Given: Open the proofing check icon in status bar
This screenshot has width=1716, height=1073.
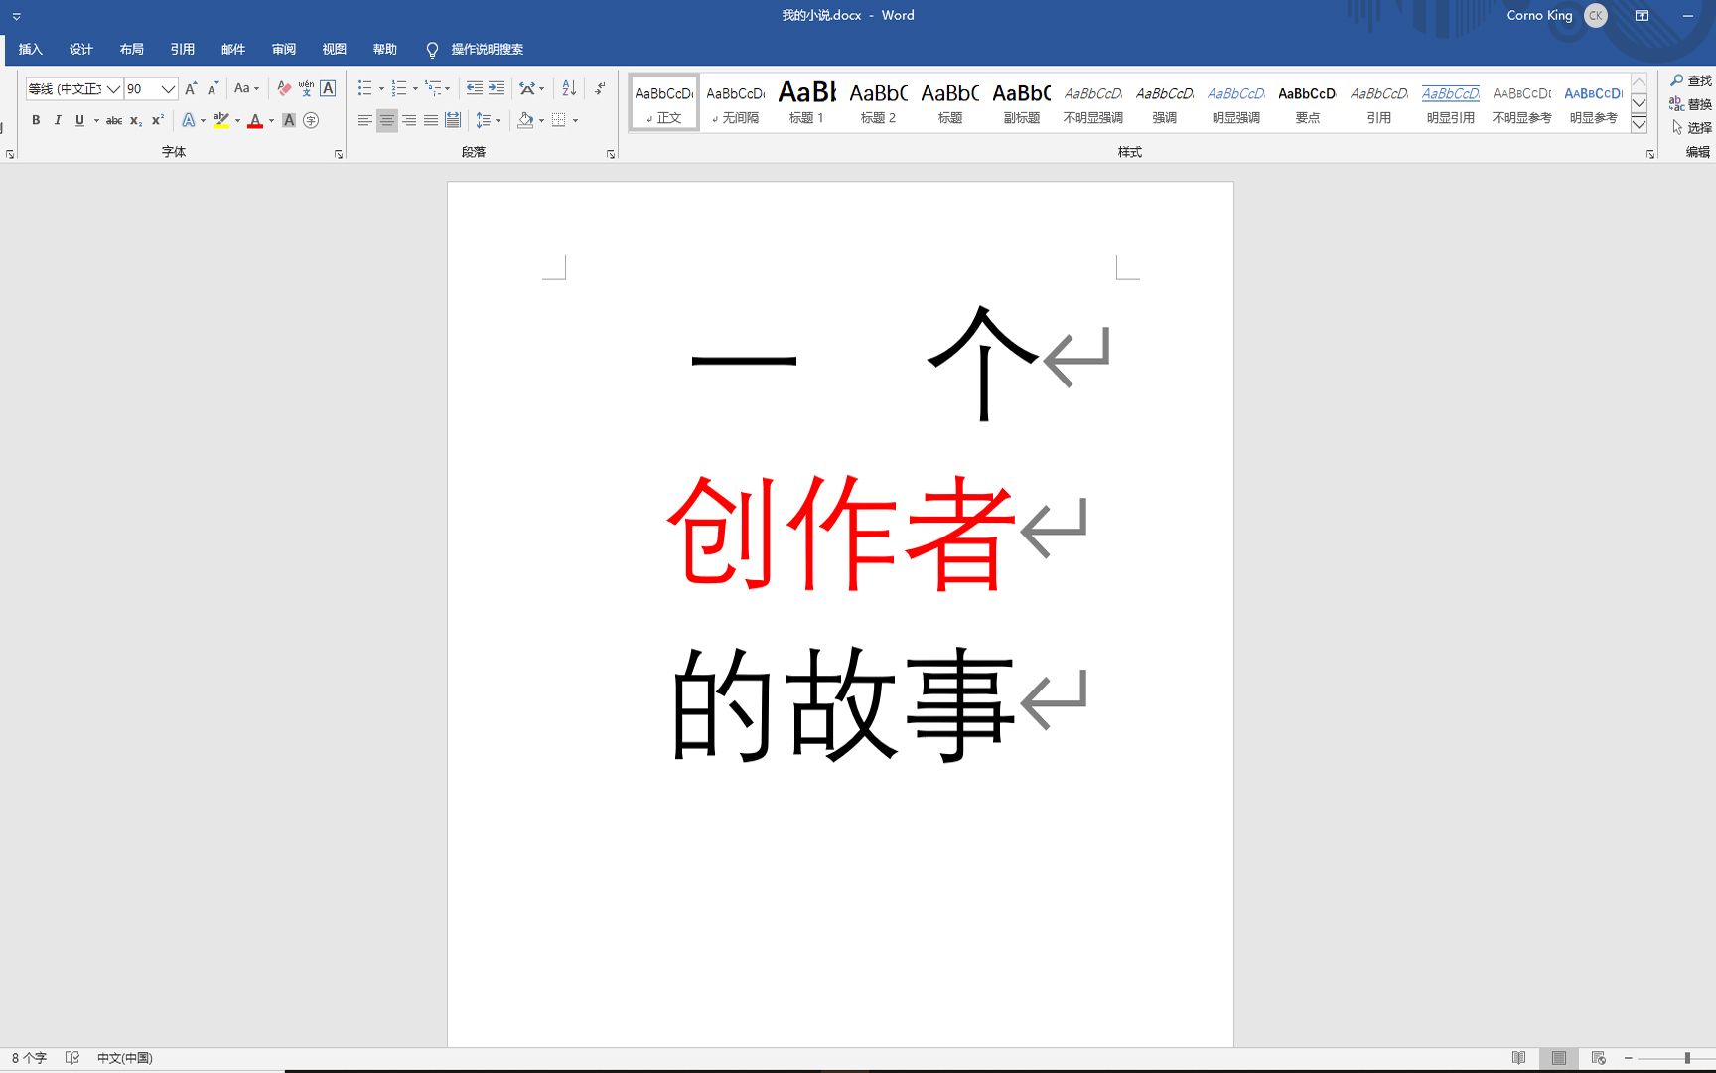Looking at the screenshot, I should point(72,1058).
